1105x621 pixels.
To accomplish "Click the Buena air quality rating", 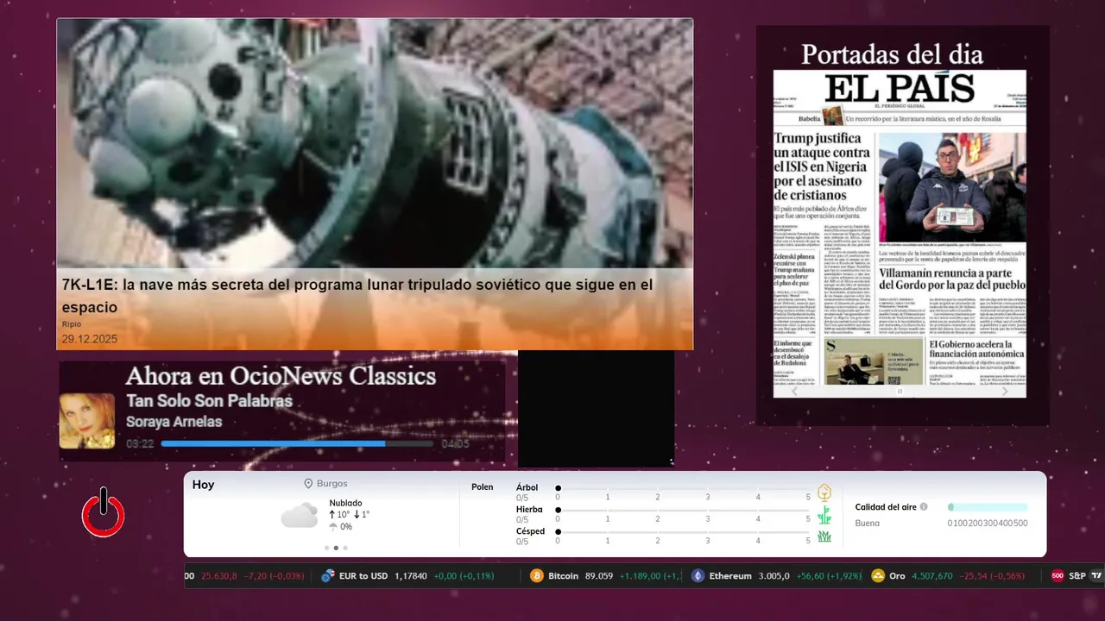I will coord(868,523).
